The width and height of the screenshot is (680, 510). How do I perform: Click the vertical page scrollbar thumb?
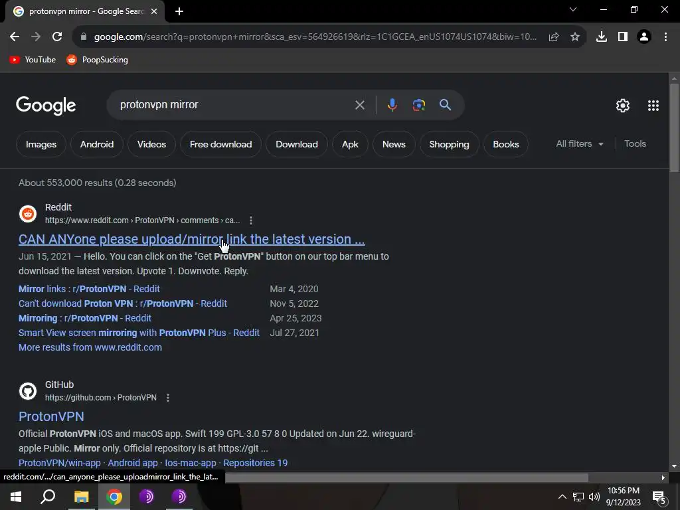674,128
